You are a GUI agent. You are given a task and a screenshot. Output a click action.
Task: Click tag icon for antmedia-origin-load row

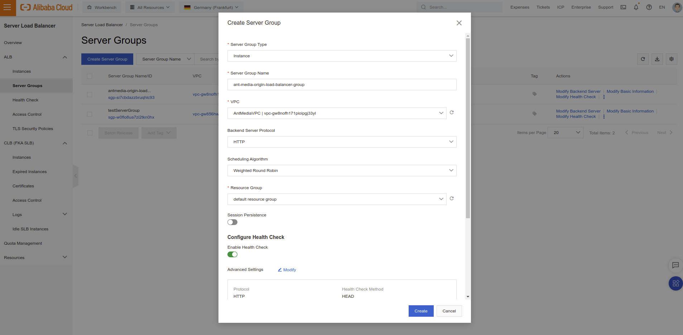click(x=534, y=94)
